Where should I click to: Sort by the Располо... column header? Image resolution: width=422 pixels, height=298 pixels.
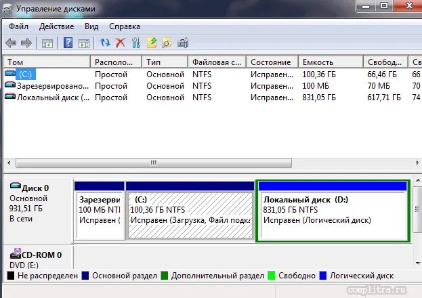117,62
